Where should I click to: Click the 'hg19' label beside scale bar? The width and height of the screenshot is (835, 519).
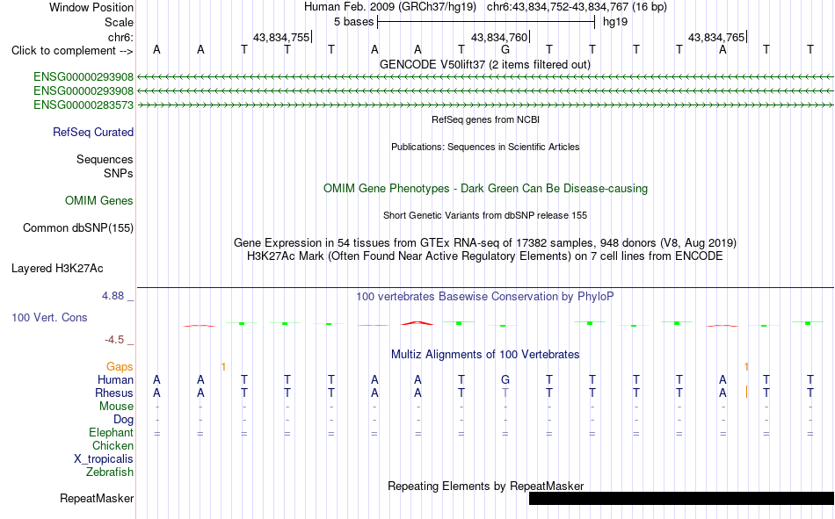[615, 22]
